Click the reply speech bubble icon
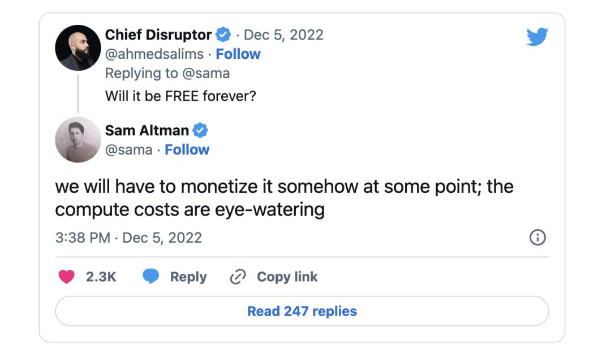 [150, 277]
